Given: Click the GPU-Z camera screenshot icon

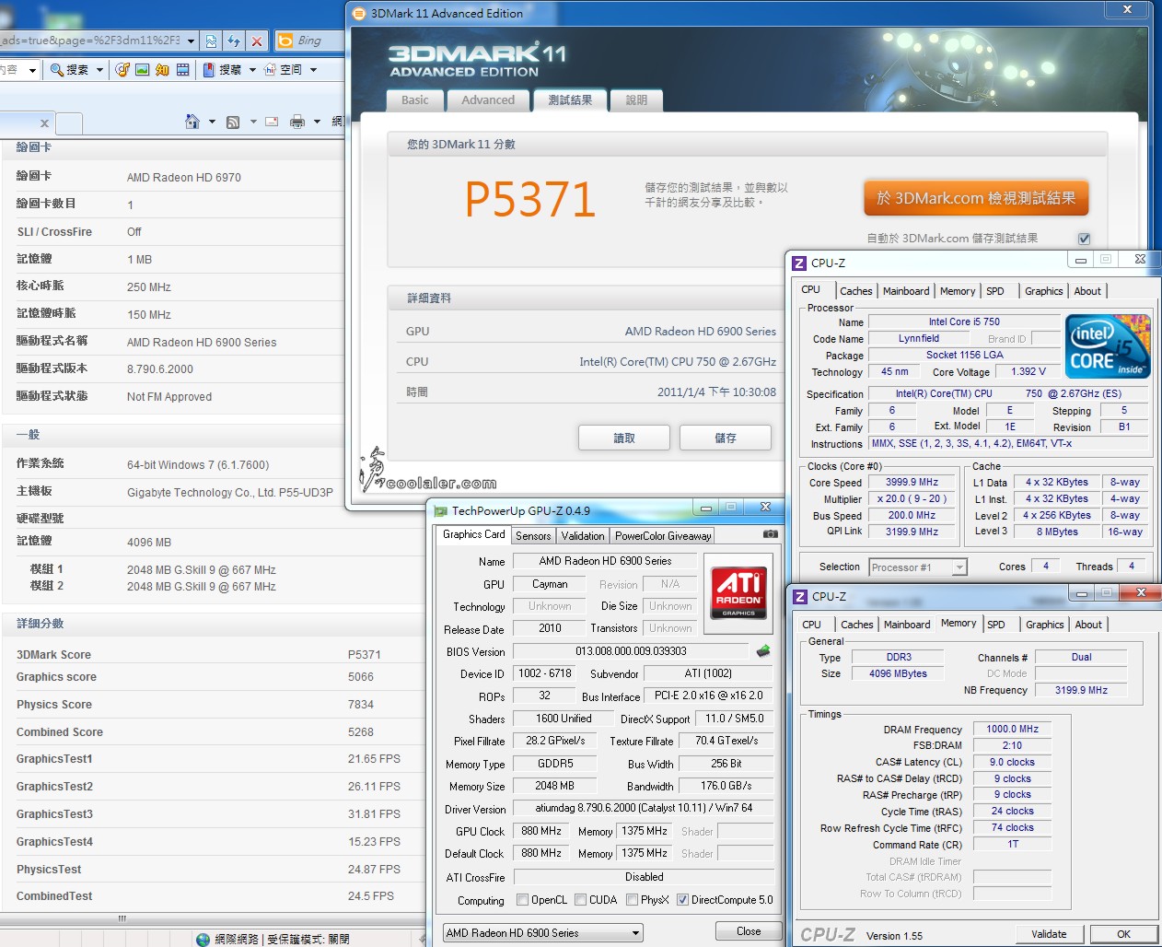Looking at the screenshot, I should coord(771,534).
